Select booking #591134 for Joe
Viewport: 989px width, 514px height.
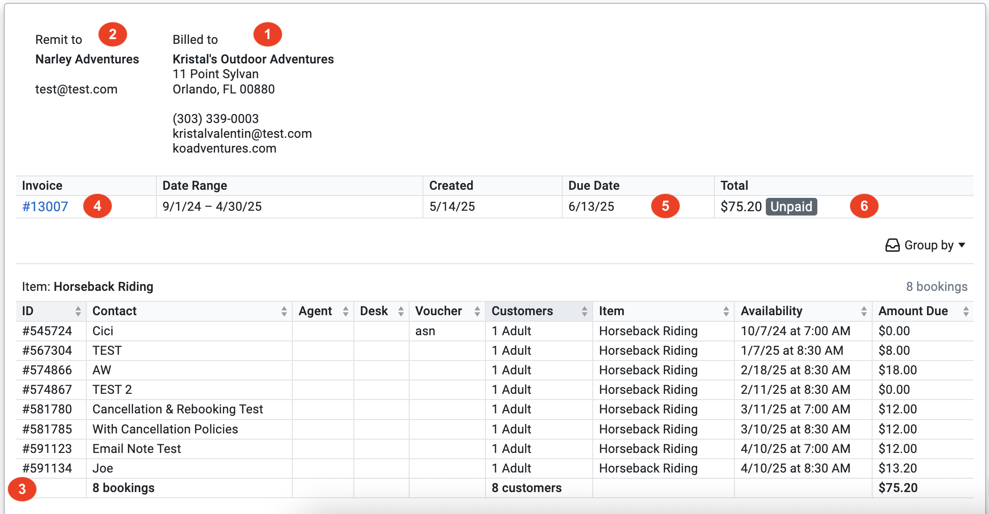click(x=47, y=468)
